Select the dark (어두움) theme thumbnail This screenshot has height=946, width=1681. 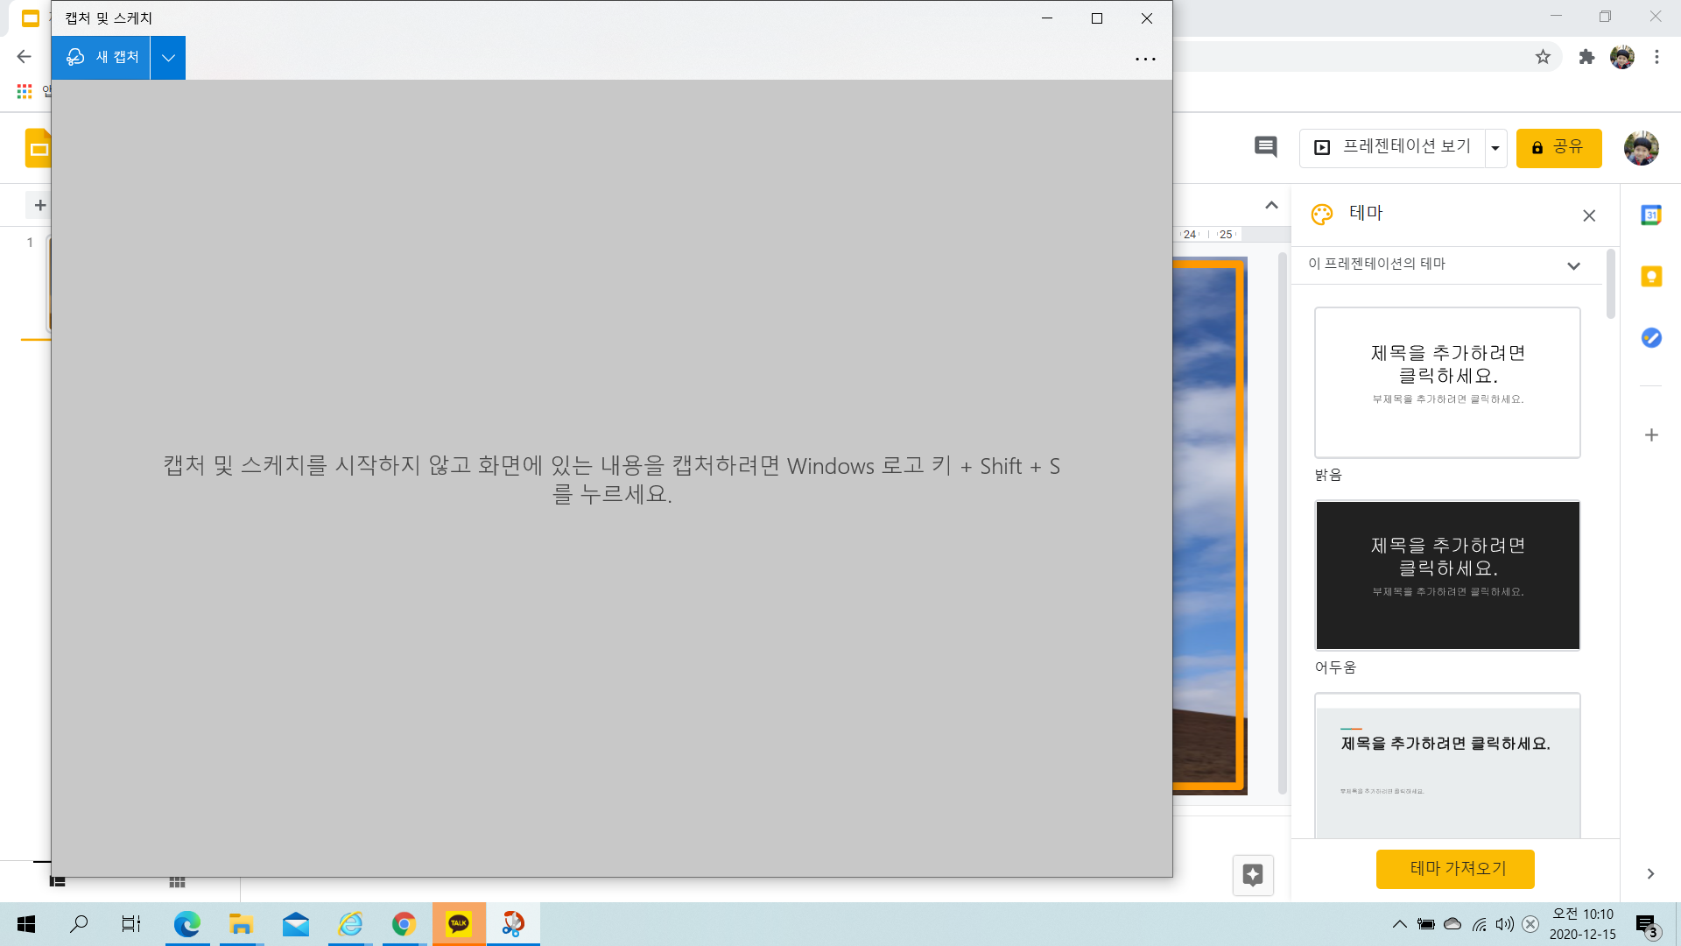[x=1447, y=575]
